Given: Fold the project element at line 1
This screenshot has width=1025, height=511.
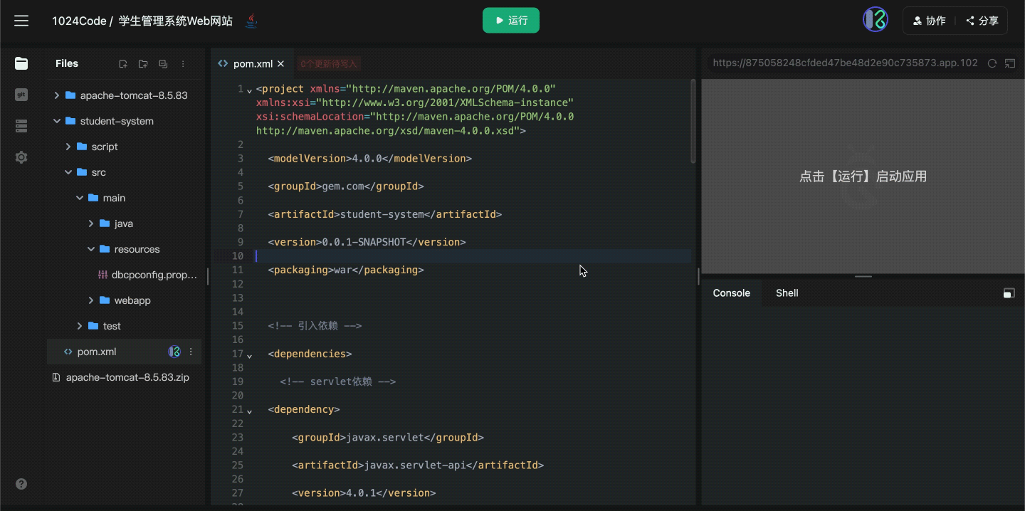Looking at the screenshot, I should tap(249, 90).
